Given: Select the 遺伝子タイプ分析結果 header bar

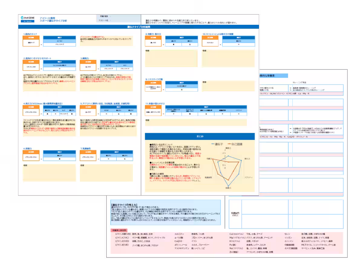Looking at the screenshot, I should pos(139,27).
